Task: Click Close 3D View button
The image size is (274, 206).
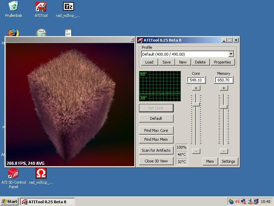Action: click(x=156, y=161)
